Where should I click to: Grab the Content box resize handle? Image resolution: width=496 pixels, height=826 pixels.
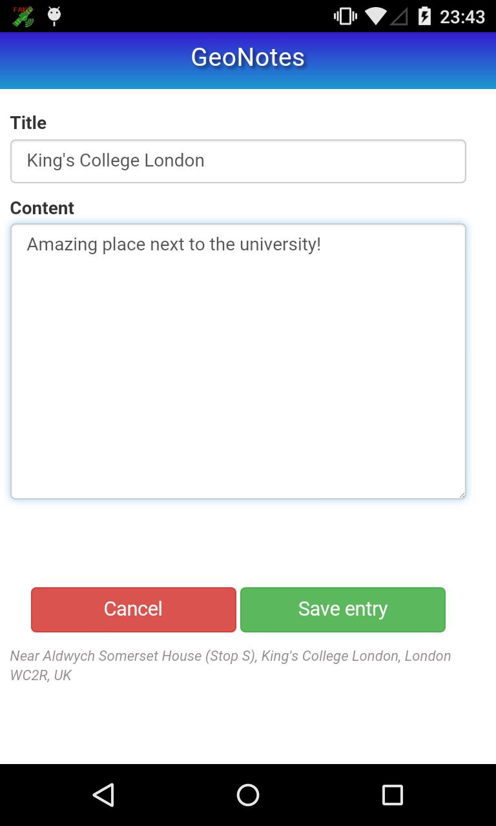(462, 495)
